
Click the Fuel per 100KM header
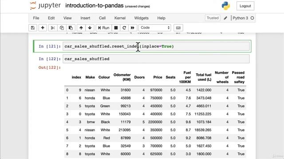[185, 77]
